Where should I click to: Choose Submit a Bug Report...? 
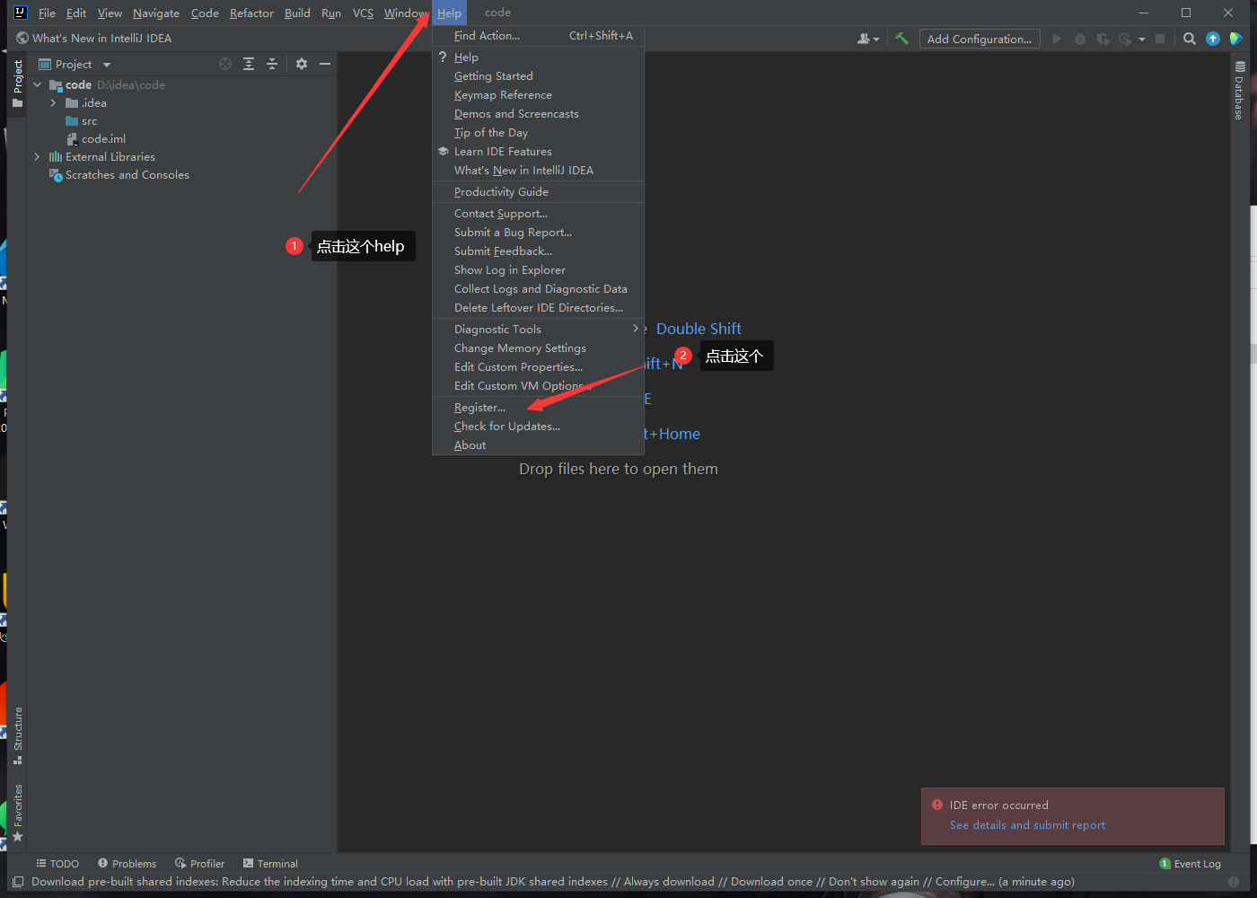538,233
